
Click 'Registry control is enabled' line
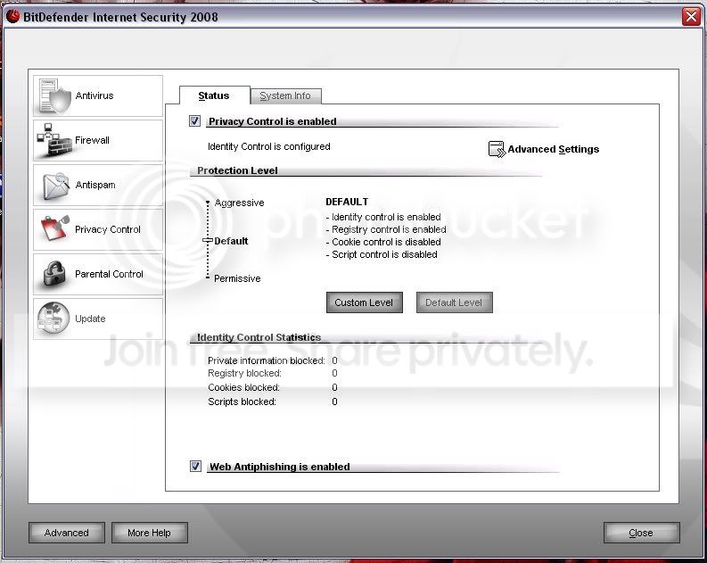(x=386, y=229)
